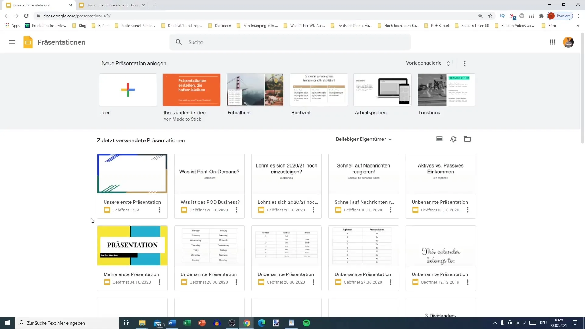Open the Apps bookmark shortcut

(x=12, y=26)
